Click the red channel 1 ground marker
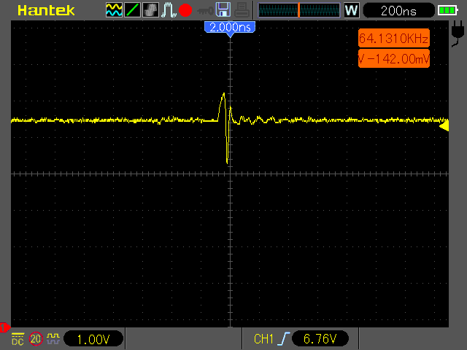The height and width of the screenshot is (350, 467). [x=4, y=327]
